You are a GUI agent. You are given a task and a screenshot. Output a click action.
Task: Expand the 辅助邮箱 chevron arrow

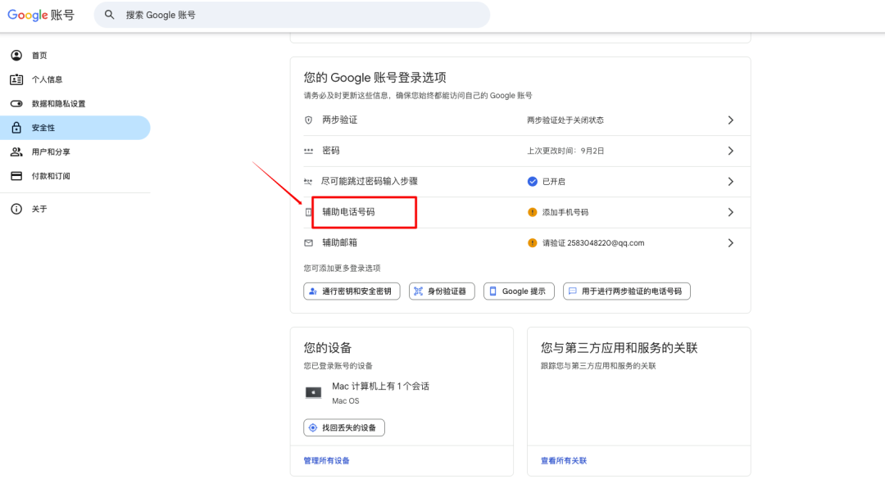[730, 243]
